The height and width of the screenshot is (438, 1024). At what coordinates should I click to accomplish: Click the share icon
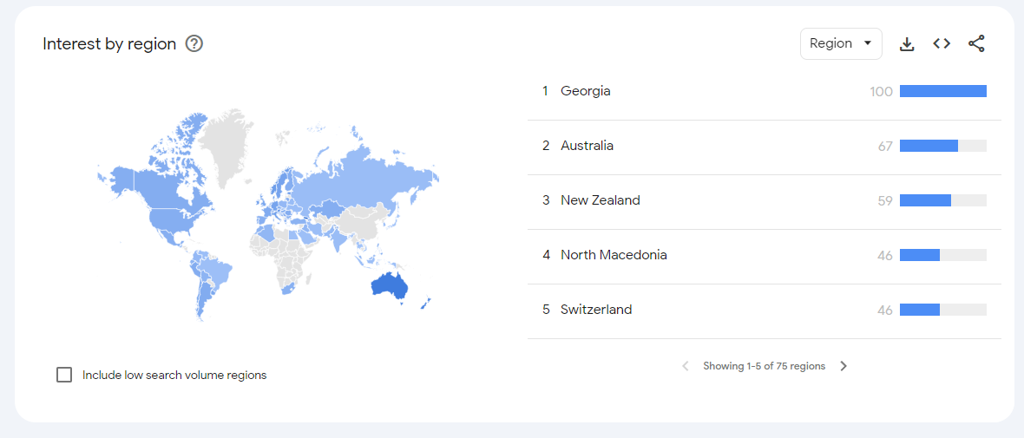976,43
